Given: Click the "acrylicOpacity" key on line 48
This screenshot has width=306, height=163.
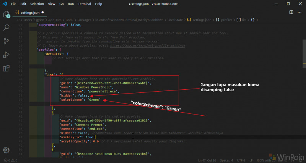Looking at the screenshot, I should point(75,141).
